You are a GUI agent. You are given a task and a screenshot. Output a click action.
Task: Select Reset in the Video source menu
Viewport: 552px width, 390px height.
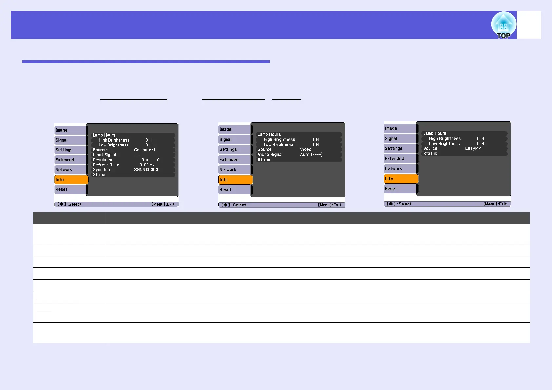pyautogui.click(x=235, y=190)
